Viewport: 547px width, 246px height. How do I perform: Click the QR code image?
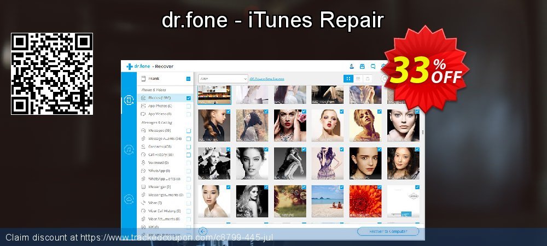tap(52, 74)
